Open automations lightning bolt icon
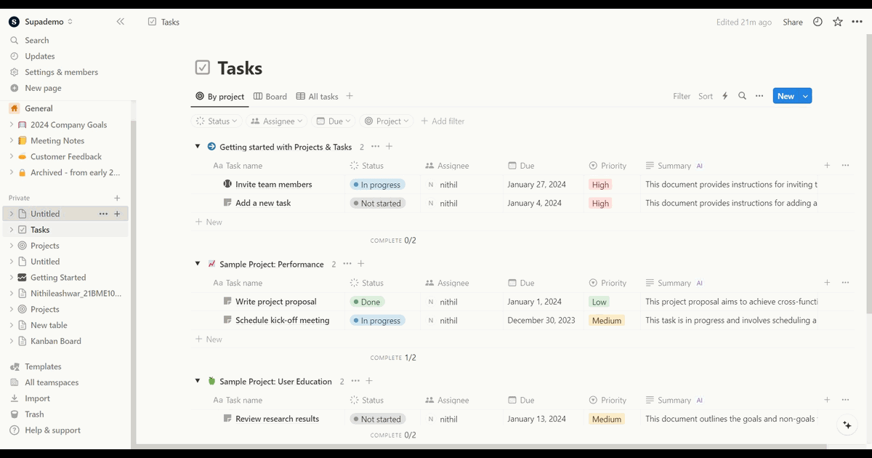 click(x=724, y=97)
